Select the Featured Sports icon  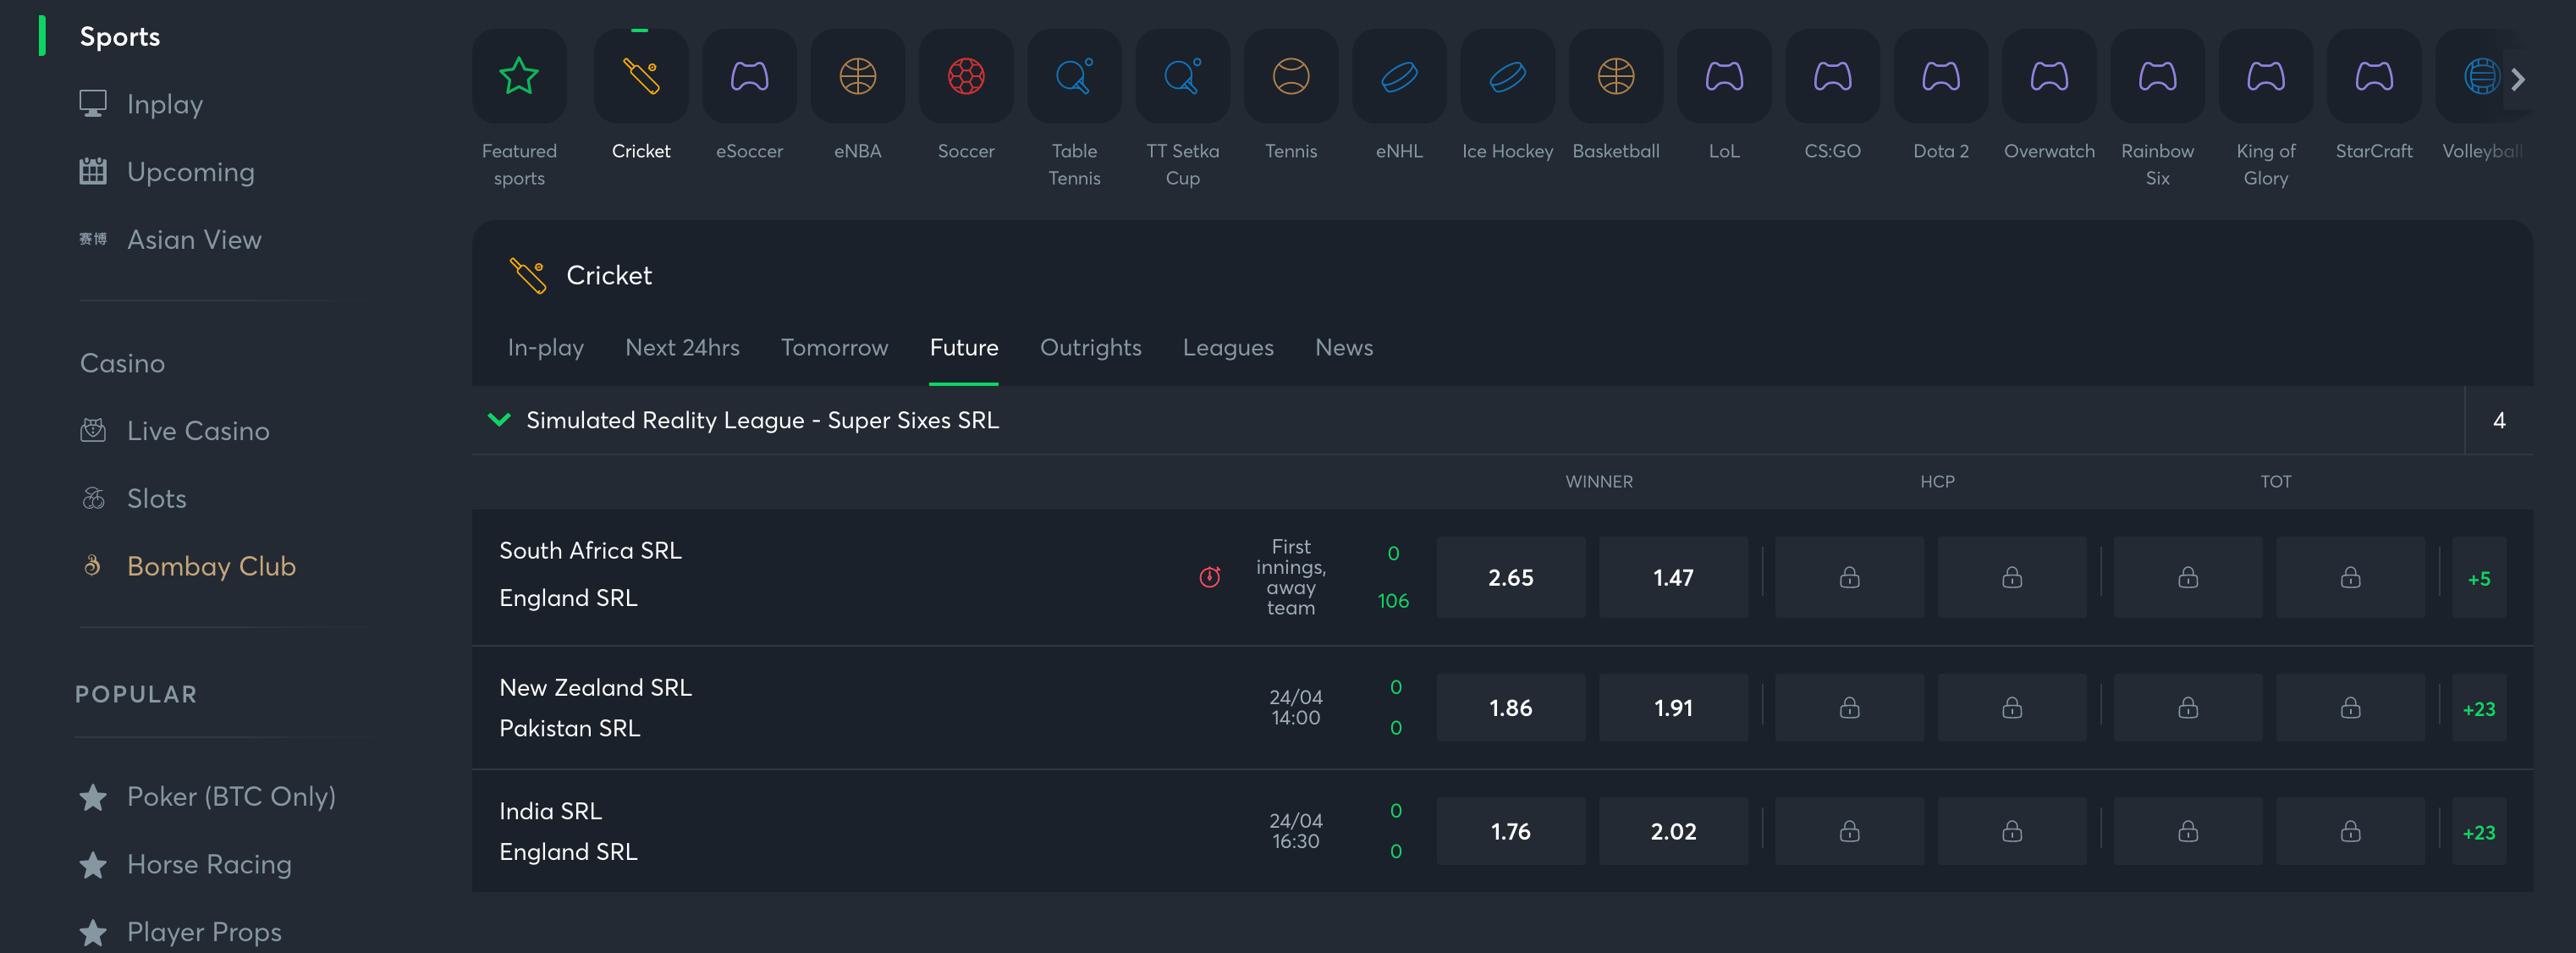[x=518, y=74]
